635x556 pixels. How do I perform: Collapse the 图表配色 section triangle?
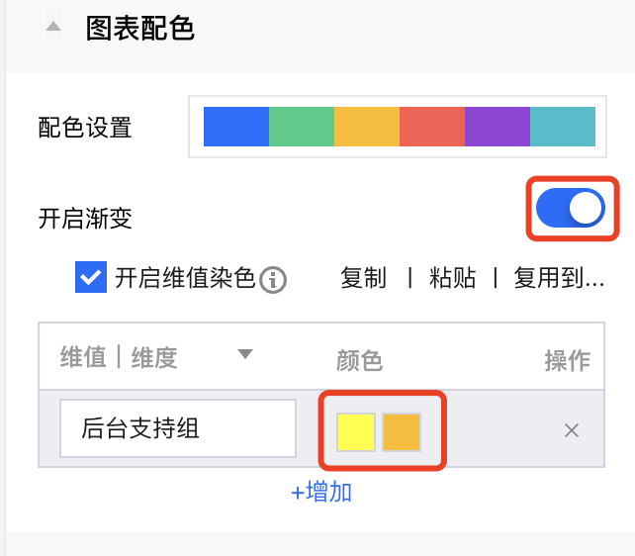point(53,29)
